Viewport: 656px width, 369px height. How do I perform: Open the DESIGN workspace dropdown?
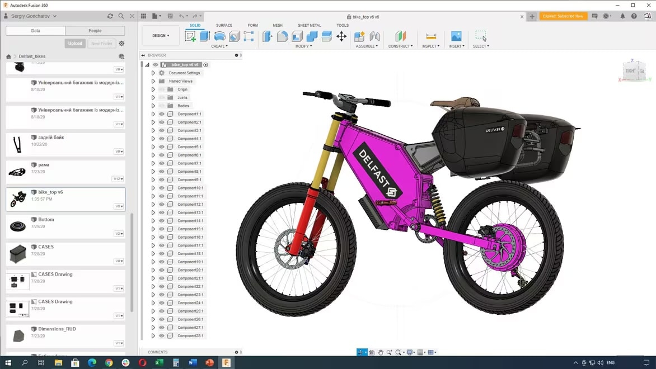[x=161, y=35]
